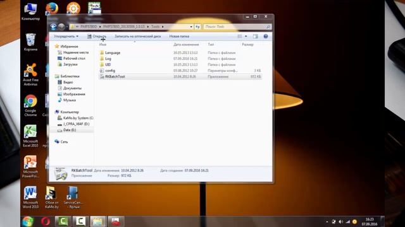The image size is (405, 227).
Task: Open the Корзина recycle bin icon
Action: pos(30,42)
